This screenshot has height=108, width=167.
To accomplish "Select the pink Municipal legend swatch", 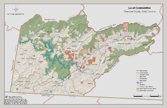I will pos(138,85).
